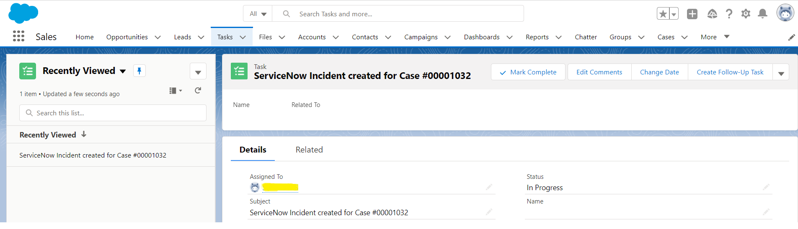The width and height of the screenshot is (798, 229).
Task: Click the Search this list field
Action: tap(113, 113)
